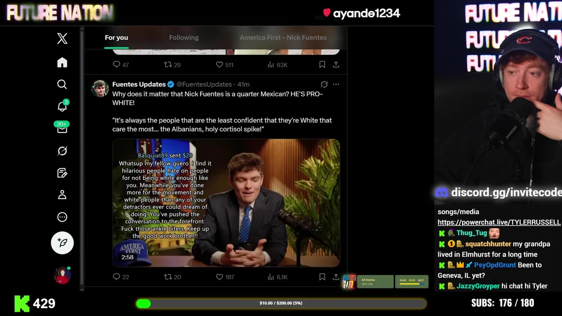
Task: Open the sidebar icon below Grok
Action: click(x=62, y=173)
